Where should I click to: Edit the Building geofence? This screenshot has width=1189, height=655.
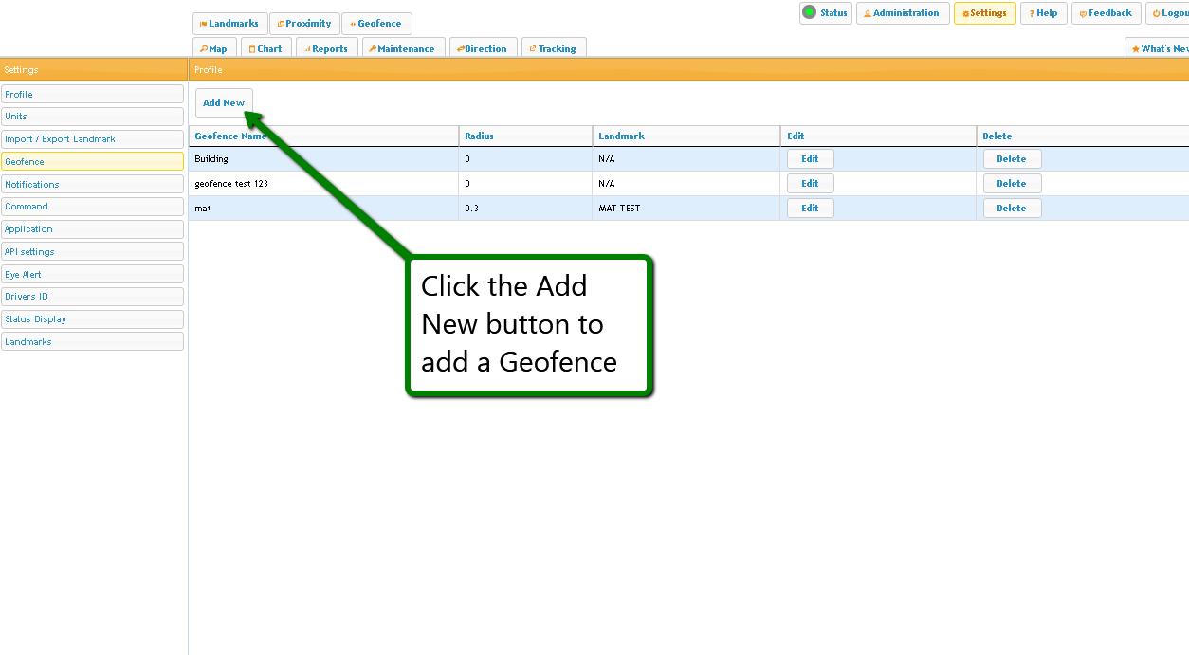point(810,159)
